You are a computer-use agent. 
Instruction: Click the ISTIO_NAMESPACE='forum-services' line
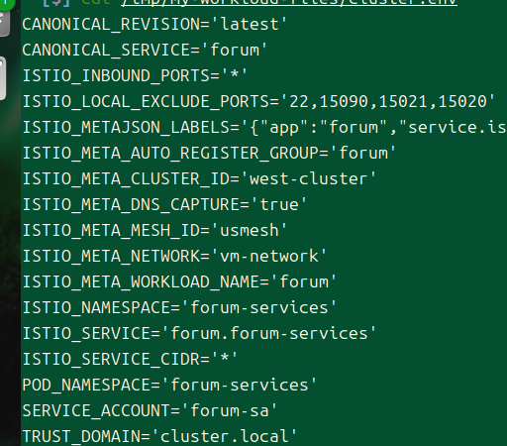(x=179, y=307)
